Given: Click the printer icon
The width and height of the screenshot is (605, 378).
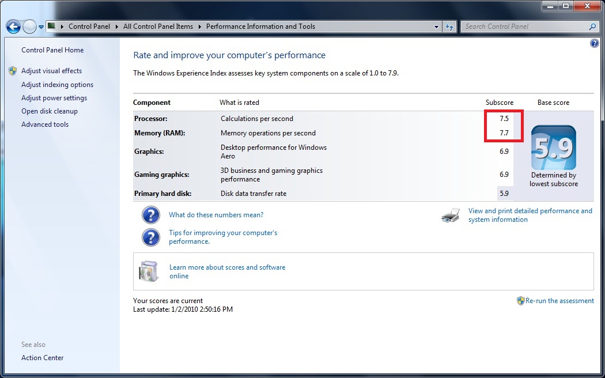Looking at the screenshot, I should pyautogui.click(x=451, y=216).
